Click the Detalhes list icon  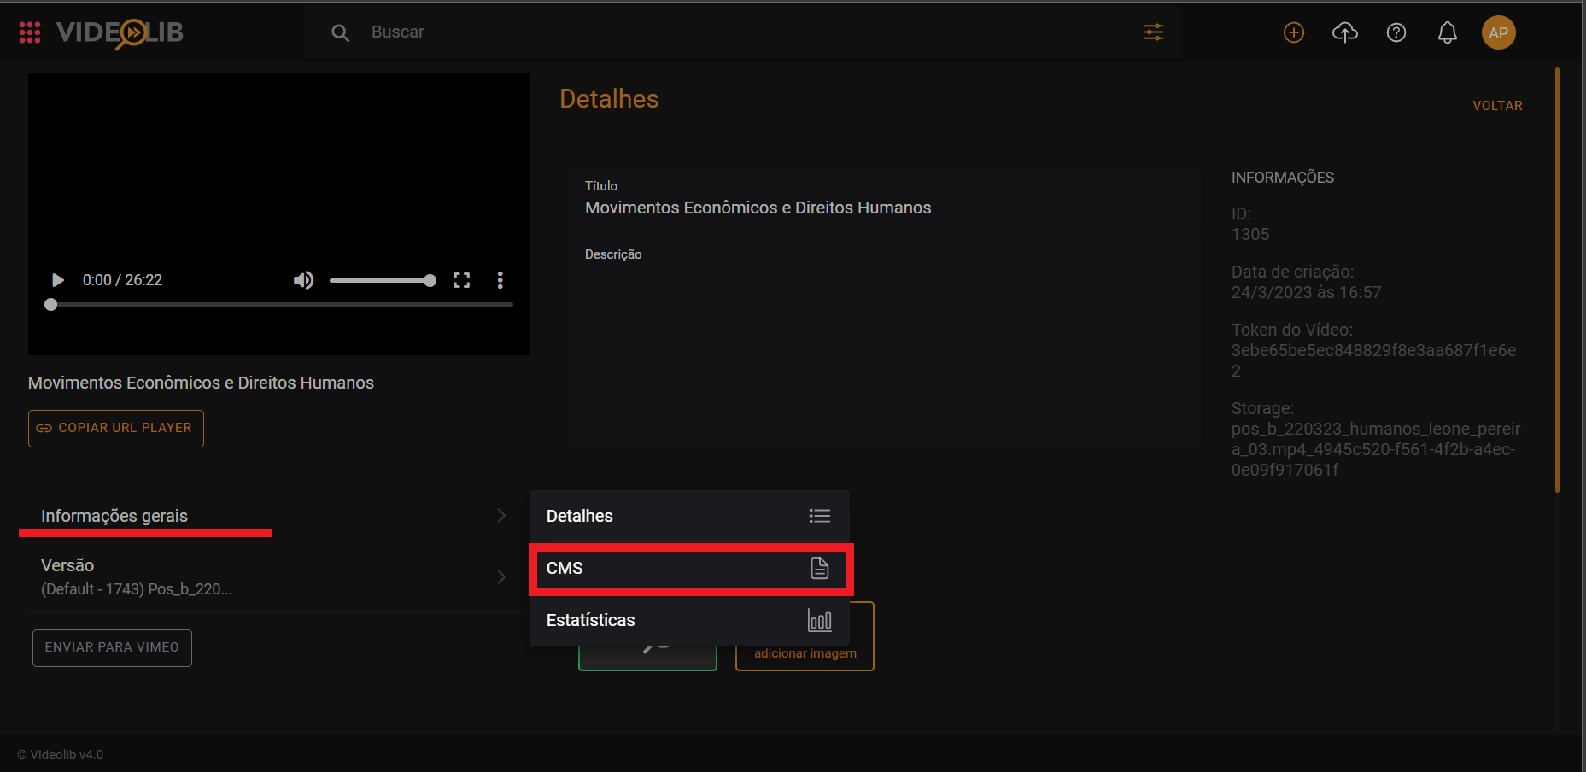820,516
